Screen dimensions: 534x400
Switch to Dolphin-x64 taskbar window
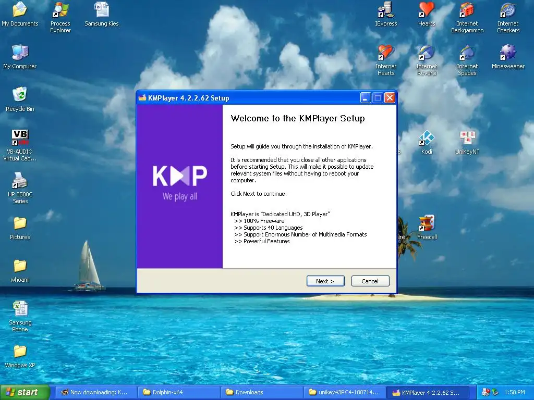pos(178,392)
